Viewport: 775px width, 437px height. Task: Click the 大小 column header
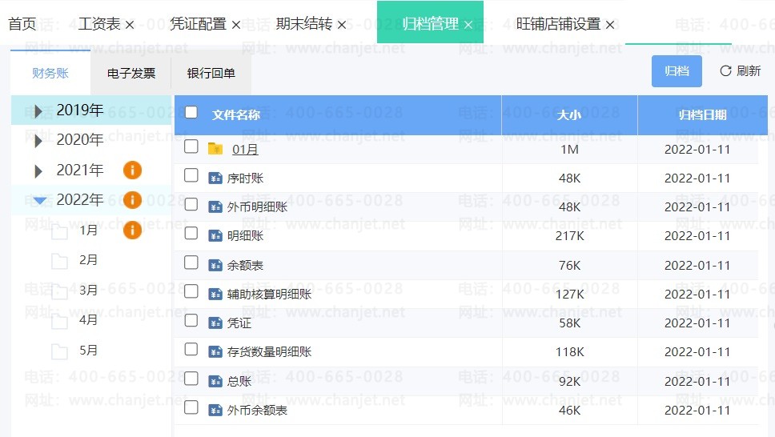click(x=569, y=115)
